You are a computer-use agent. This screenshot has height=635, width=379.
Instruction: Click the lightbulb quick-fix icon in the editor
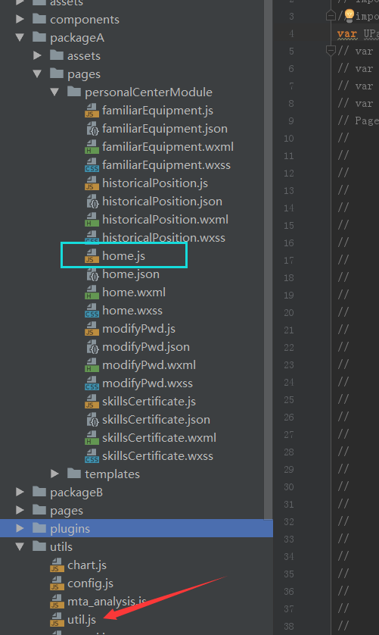(349, 15)
